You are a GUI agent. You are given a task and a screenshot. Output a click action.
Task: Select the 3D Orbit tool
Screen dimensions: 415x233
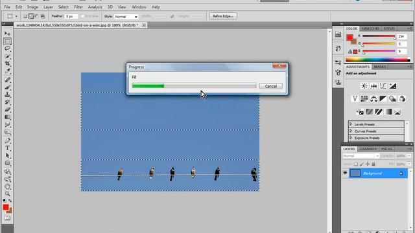[7, 179]
